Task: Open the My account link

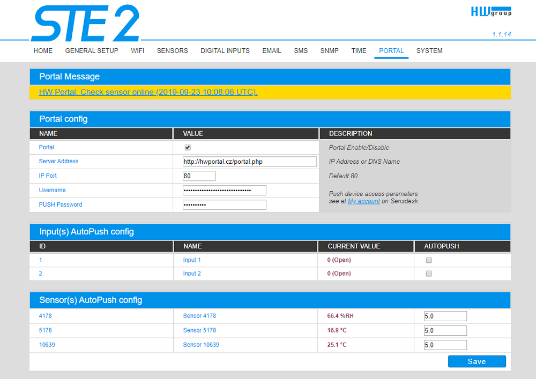Action: pyautogui.click(x=364, y=201)
